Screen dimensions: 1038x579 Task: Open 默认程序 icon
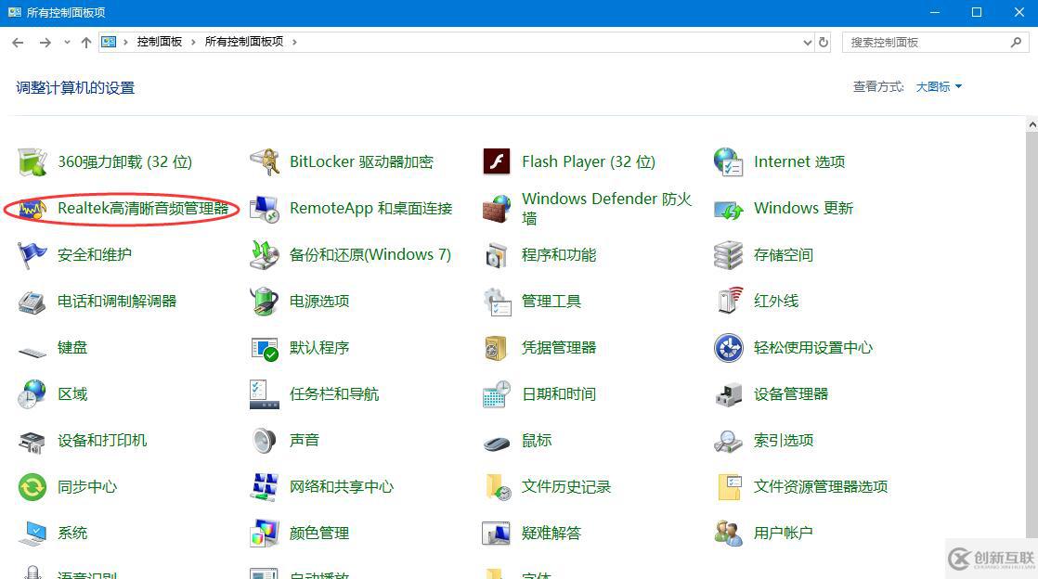pos(264,348)
